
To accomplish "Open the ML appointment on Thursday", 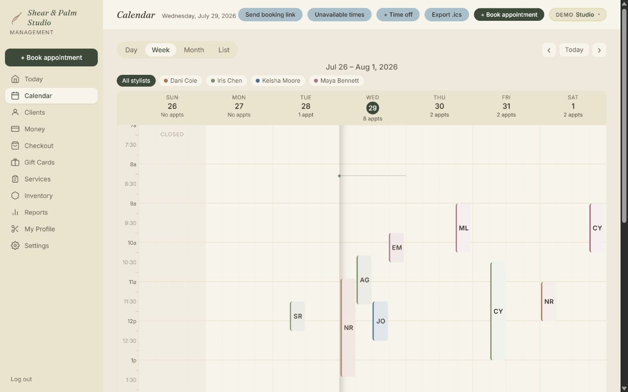I will tap(463, 228).
